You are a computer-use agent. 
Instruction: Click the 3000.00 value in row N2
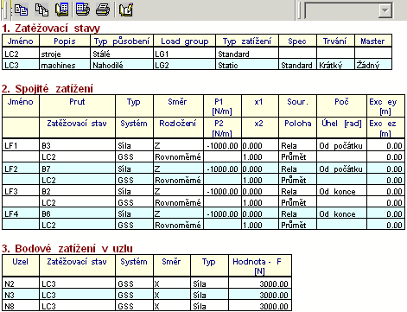tap(260, 283)
